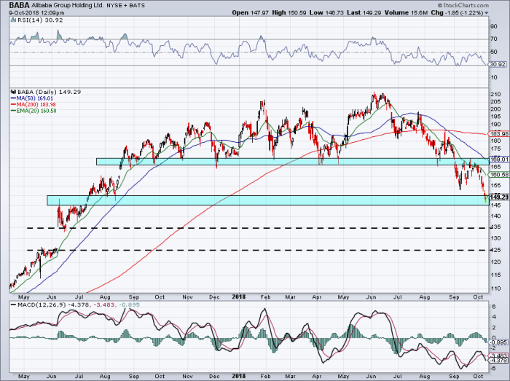Image resolution: width=510 pixels, height=381 pixels.
Task: Click the Last 149.29 value in header
Action: [364, 12]
